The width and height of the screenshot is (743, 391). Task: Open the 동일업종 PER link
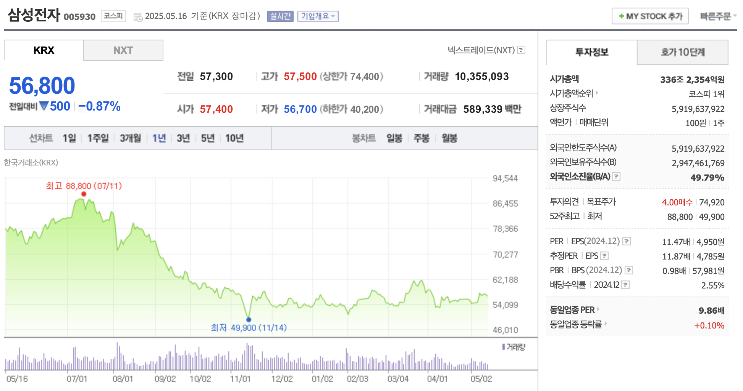click(572, 309)
